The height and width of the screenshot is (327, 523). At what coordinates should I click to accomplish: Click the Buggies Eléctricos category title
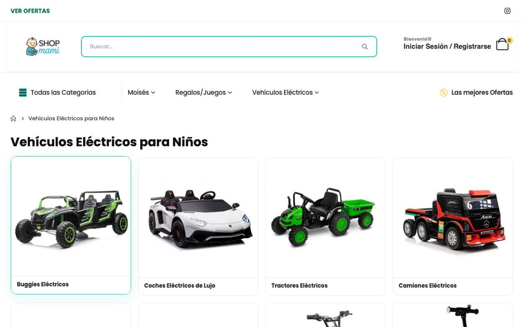point(42,284)
